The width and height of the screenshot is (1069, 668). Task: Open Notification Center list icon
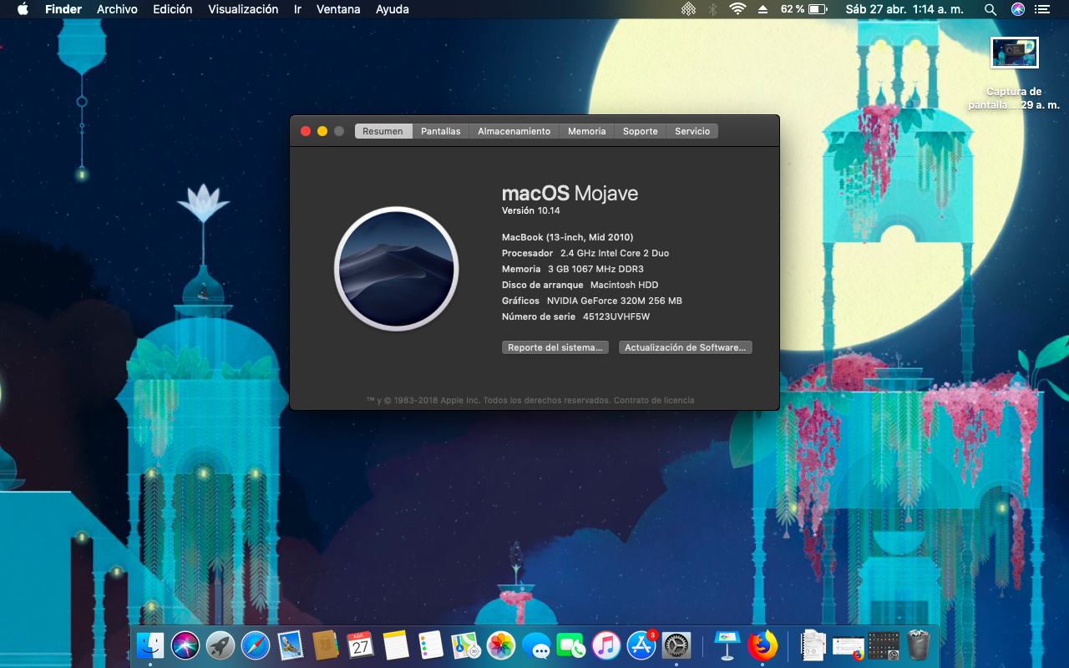pyautogui.click(x=1041, y=9)
